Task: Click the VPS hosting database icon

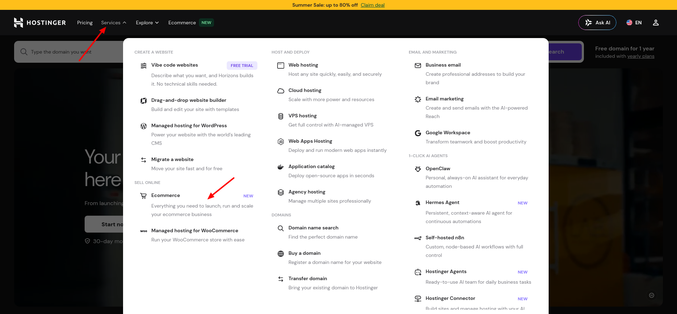Action: [281, 116]
